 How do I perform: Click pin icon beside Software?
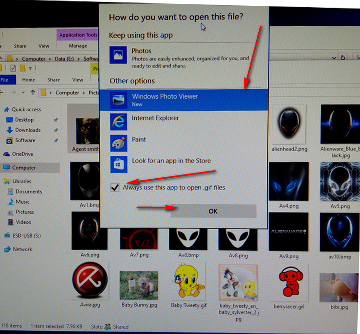click(x=56, y=140)
